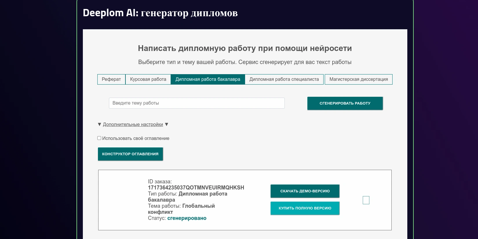Click the сгенерировано status text
Screen dimensions: 478x239
pos(187,218)
